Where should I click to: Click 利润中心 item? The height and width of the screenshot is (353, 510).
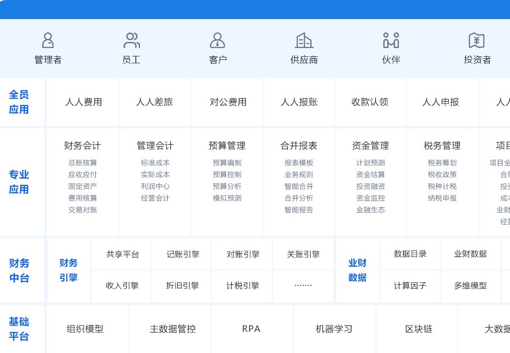tap(155, 186)
